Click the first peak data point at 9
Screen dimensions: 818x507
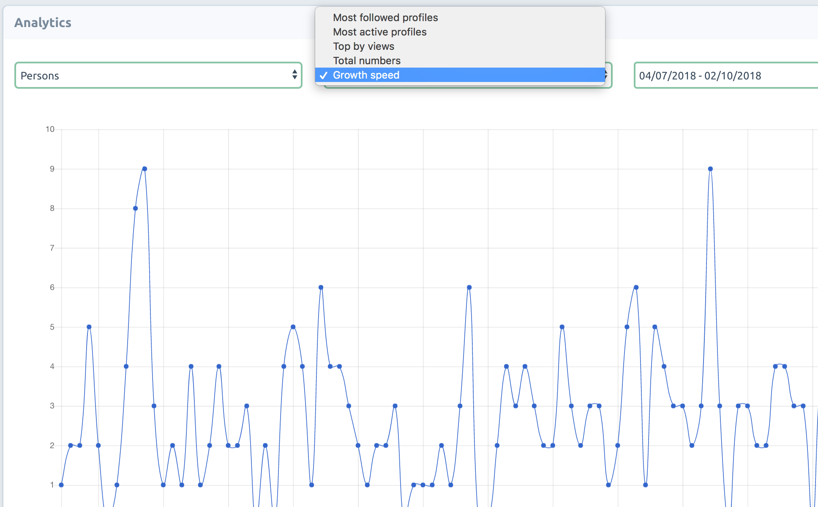coord(145,169)
